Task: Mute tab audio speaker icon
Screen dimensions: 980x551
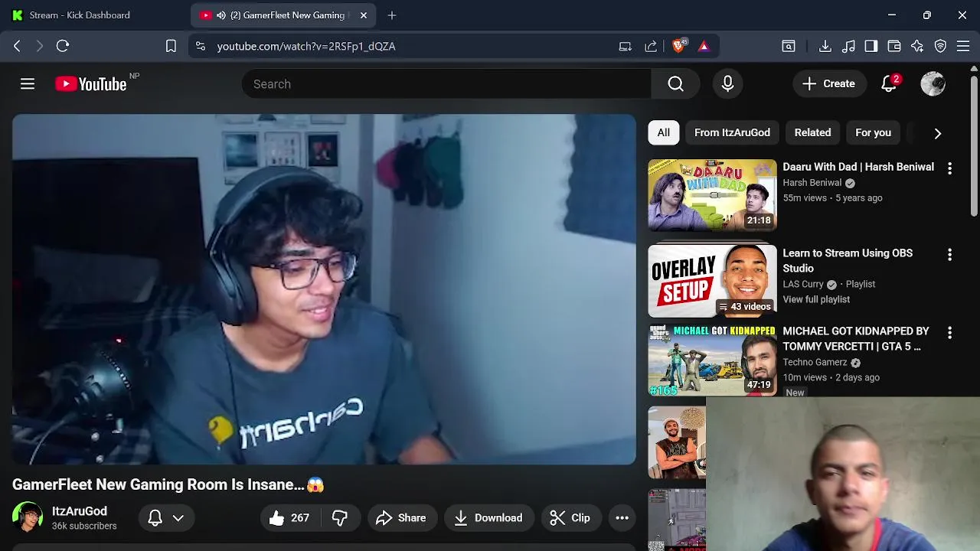Action: pos(221,15)
